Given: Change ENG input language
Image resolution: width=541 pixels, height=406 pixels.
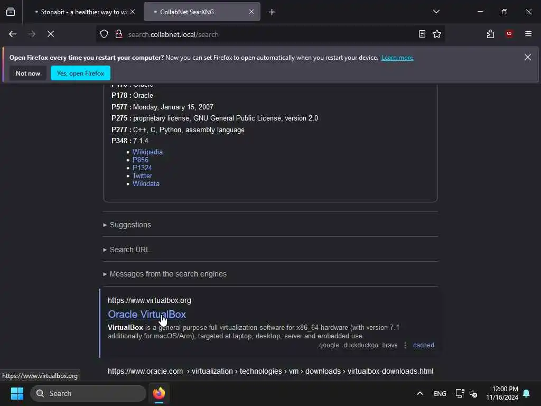Looking at the screenshot, I should pyautogui.click(x=440, y=393).
